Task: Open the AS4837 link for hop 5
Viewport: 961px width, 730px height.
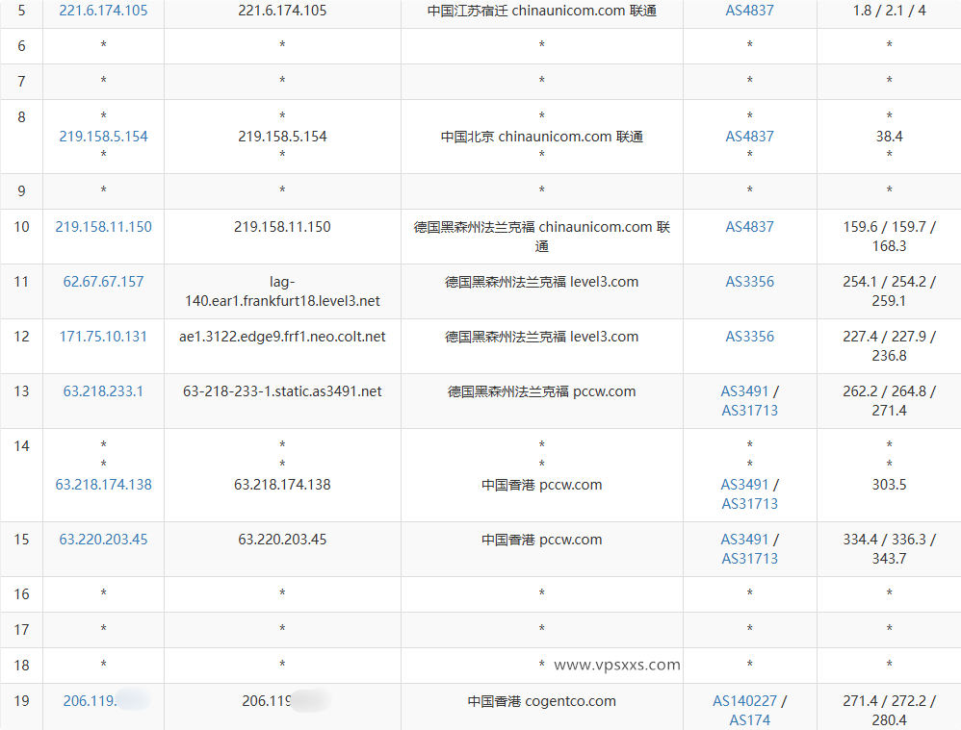Action: coord(749,11)
